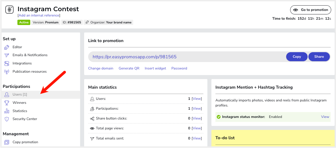Click the eye icon in Go to promotion

coord(296,10)
